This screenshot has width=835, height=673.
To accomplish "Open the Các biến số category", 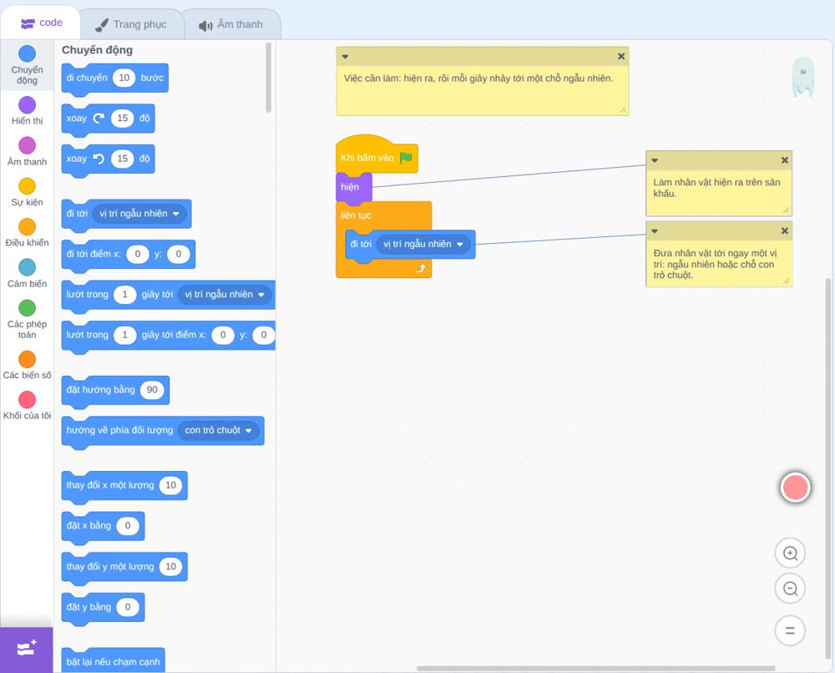I will [27, 365].
